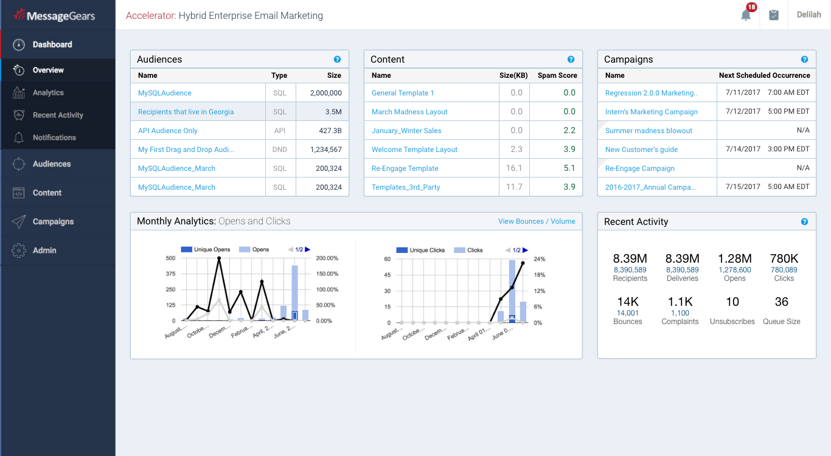The height and width of the screenshot is (456, 831).
Task: Click the light blue Clicks legend swatch
Action: pyautogui.click(x=459, y=250)
